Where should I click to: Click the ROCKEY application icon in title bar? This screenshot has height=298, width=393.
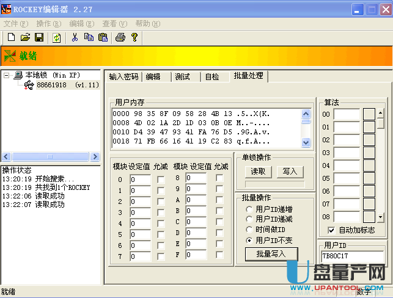click(x=6, y=9)
